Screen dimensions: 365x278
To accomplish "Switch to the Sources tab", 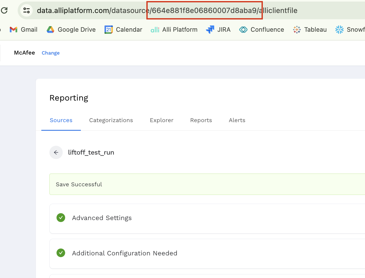I will (x=61, y=120).
